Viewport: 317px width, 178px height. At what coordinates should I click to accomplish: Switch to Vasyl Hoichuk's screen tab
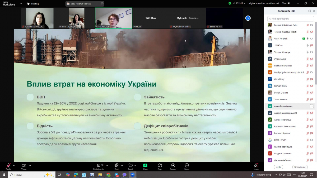82,4
